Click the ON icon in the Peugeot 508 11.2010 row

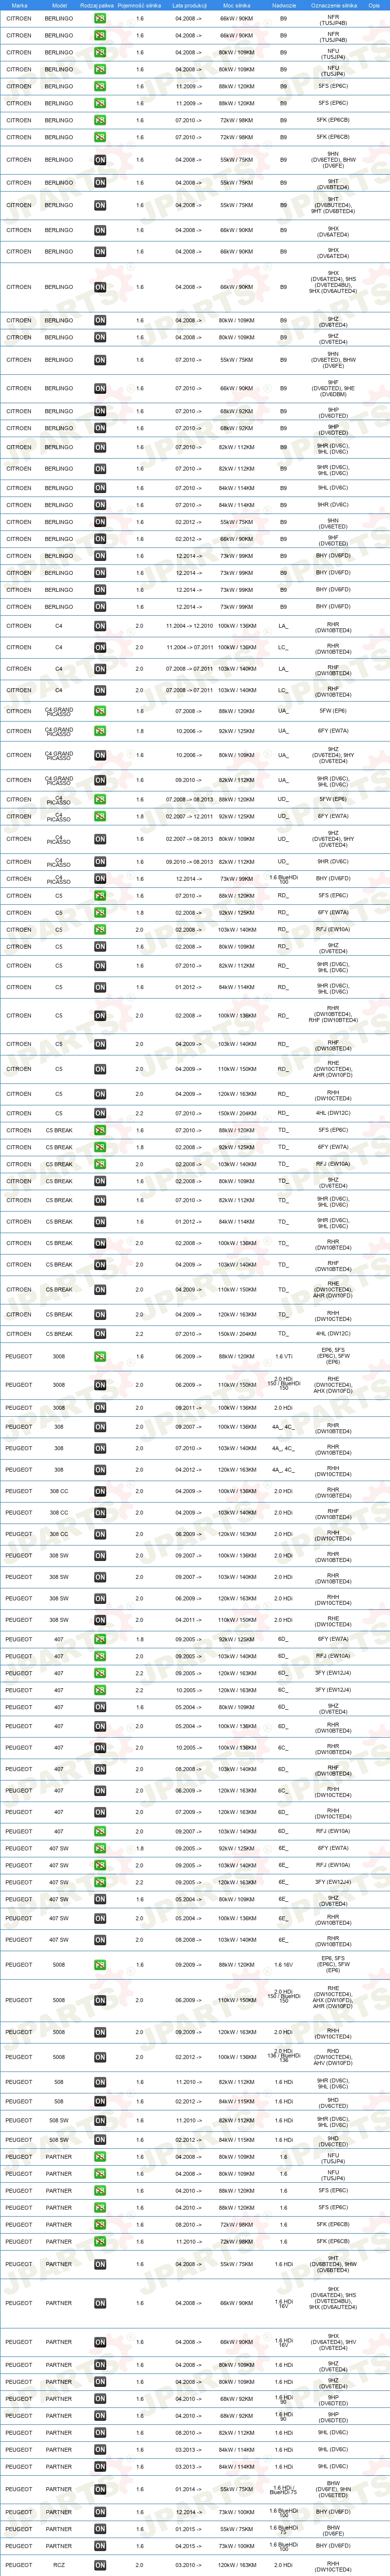[100, 2082]
